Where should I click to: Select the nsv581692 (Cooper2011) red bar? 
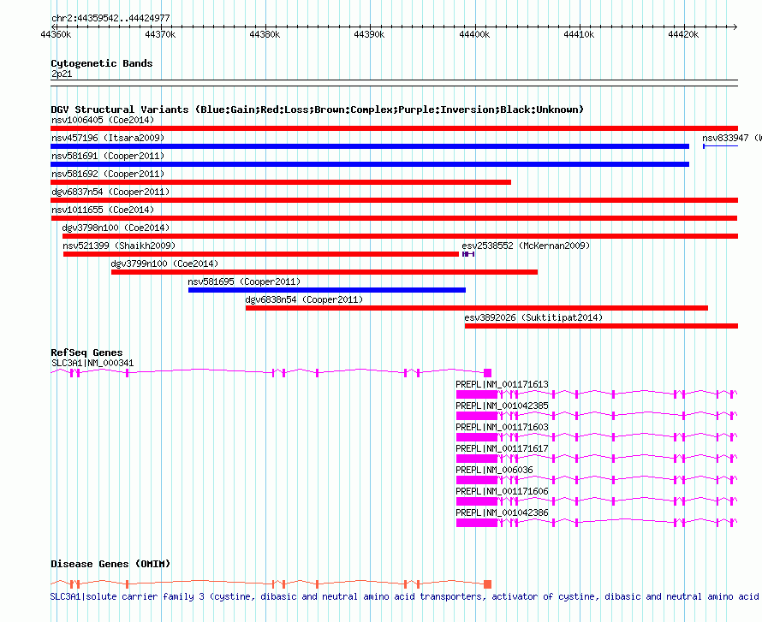[281, 182]
